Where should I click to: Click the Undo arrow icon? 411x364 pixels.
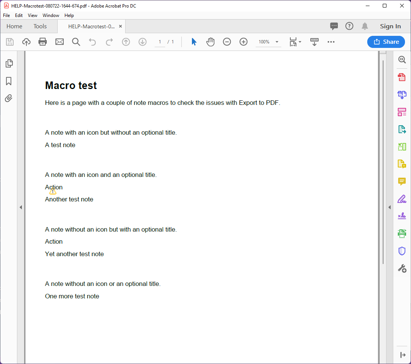coord(92,42)
